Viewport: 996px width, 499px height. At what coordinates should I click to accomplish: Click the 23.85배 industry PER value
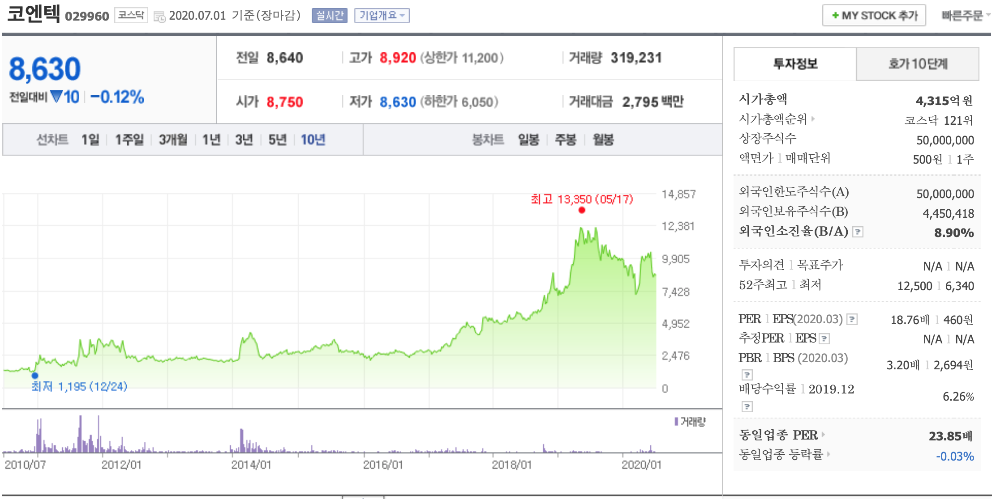[950, 436]
